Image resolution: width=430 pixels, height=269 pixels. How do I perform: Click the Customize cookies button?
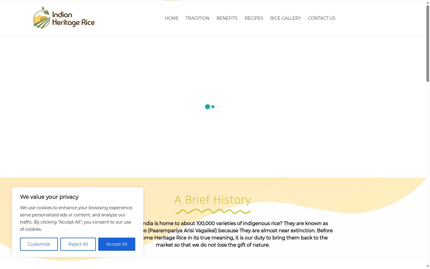[x=39, y=244]
